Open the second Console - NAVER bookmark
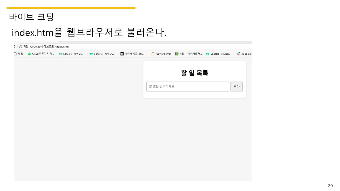This screenshot has height=191, width=340. pyautogui.click(x=102, y=54)
